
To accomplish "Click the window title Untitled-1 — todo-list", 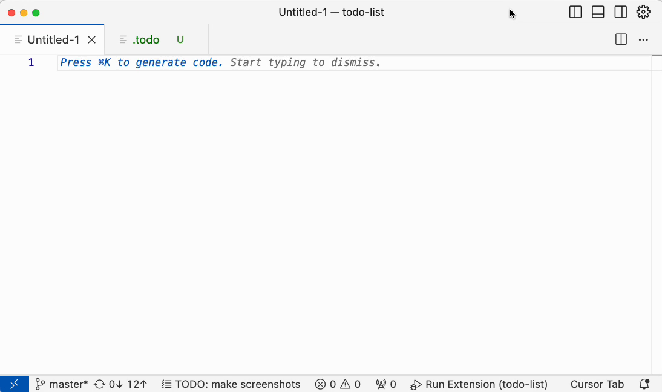I will [x=331, y=12].
